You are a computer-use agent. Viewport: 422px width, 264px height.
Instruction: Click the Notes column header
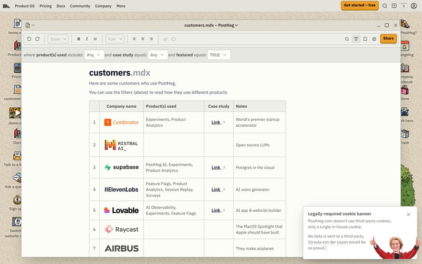tap(260, 106)
